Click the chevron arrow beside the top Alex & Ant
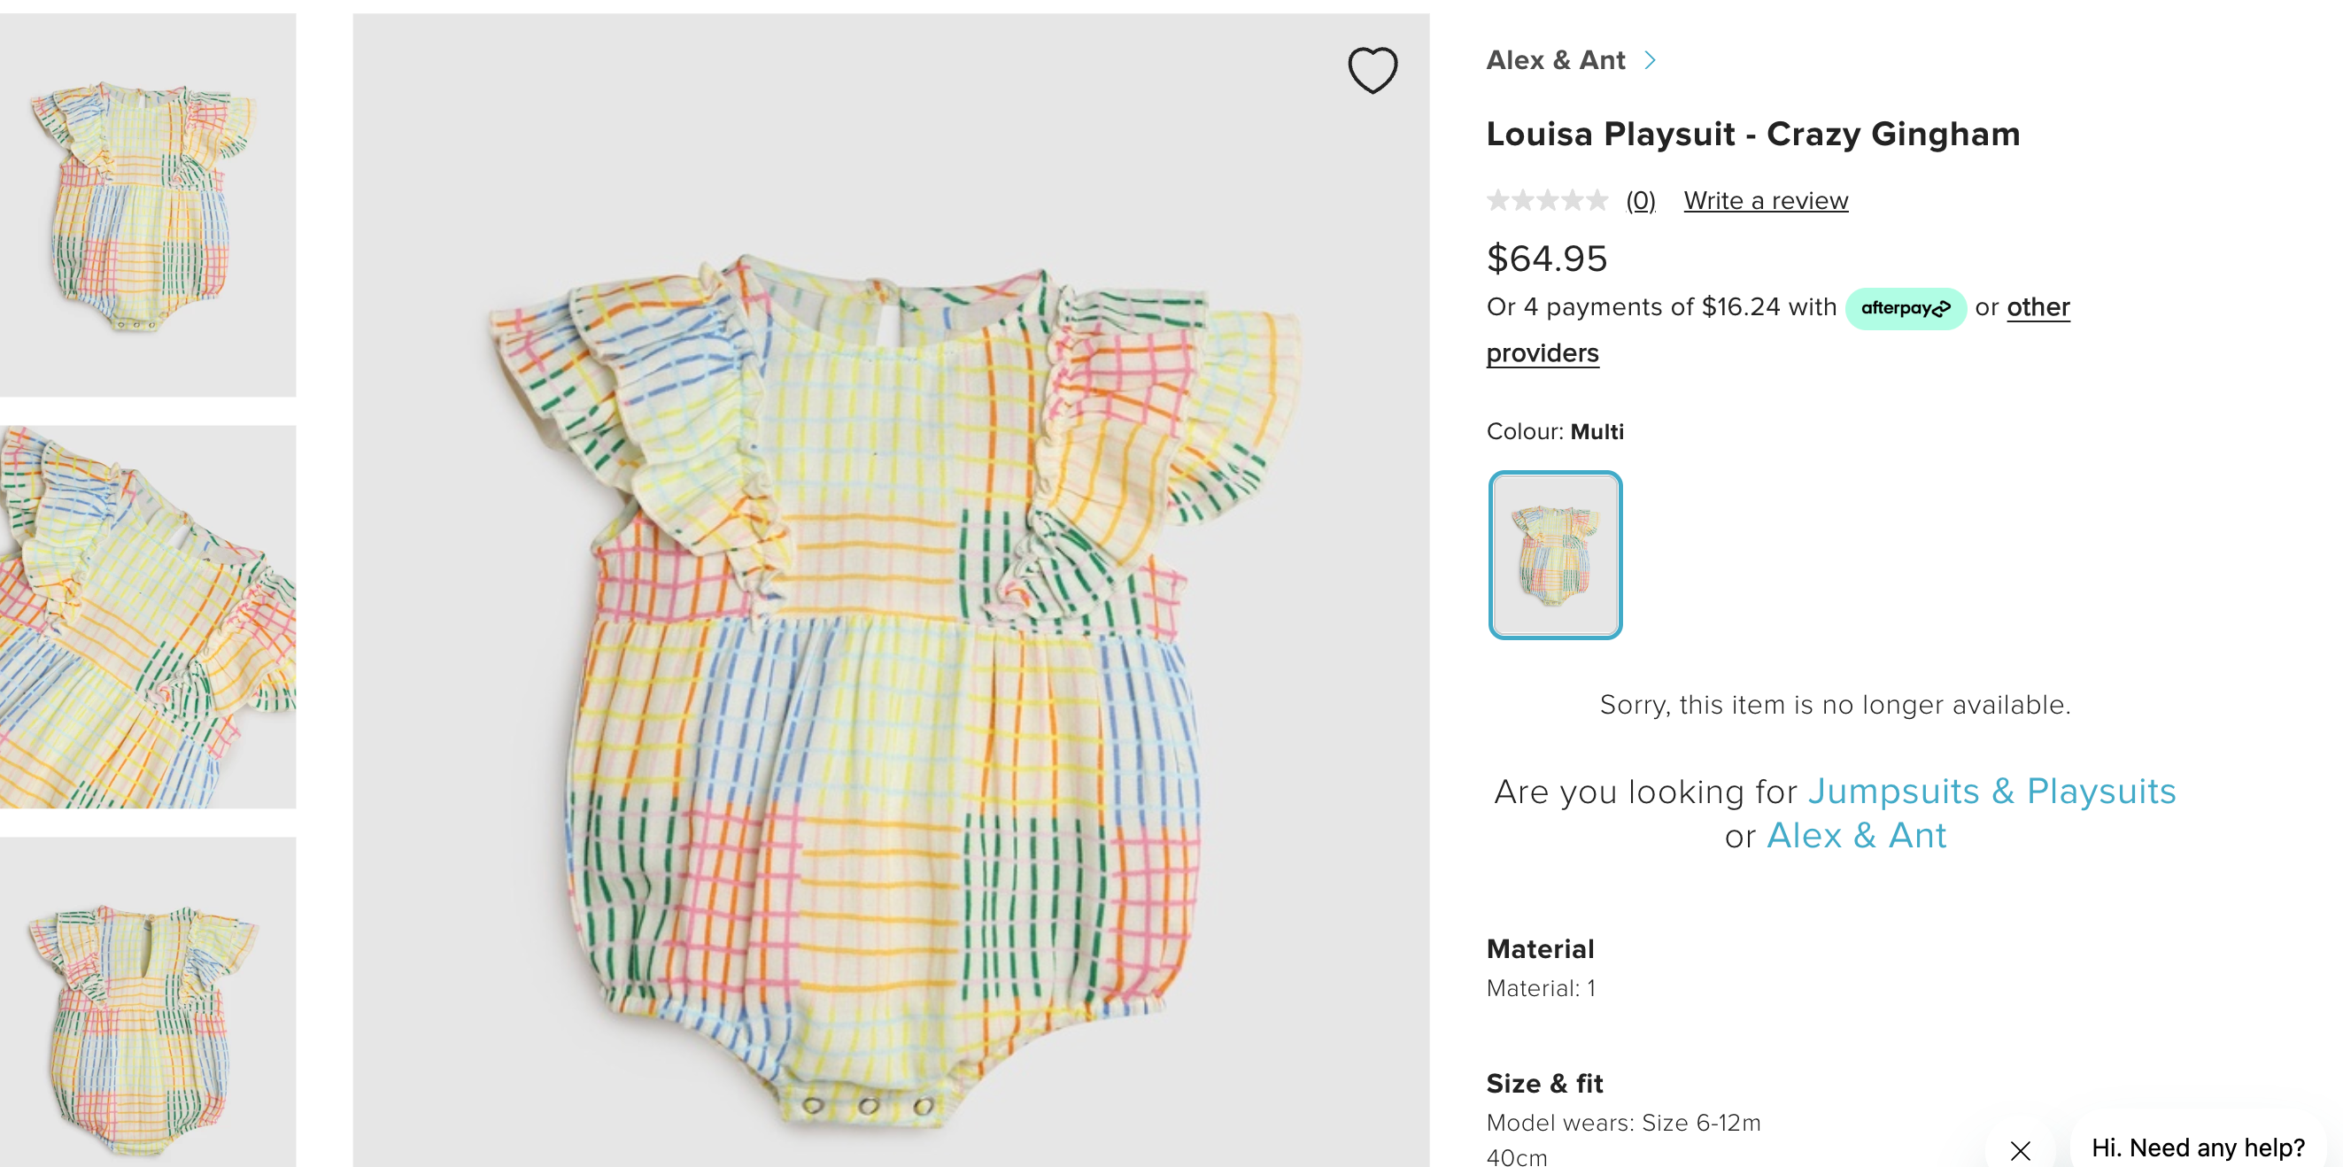 [1650, 60]
